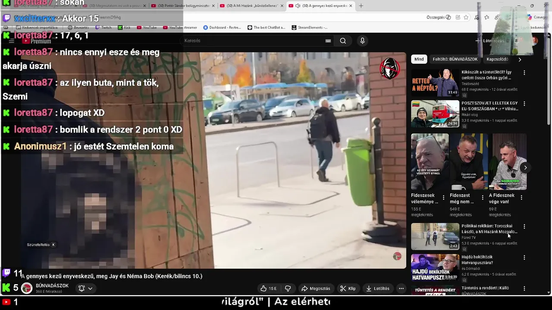Open the Létrehozás create menu
This screenshot has width=552, height=310.
coord(490,41)
